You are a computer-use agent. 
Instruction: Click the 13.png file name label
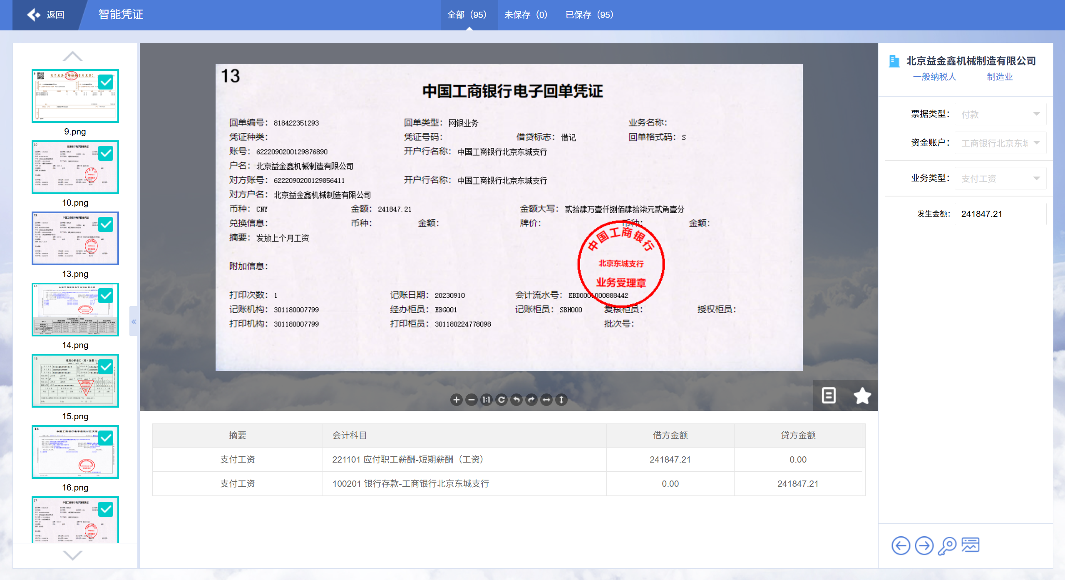75,274
